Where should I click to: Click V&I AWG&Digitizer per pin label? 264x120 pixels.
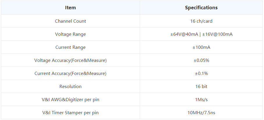click(70, 99)
